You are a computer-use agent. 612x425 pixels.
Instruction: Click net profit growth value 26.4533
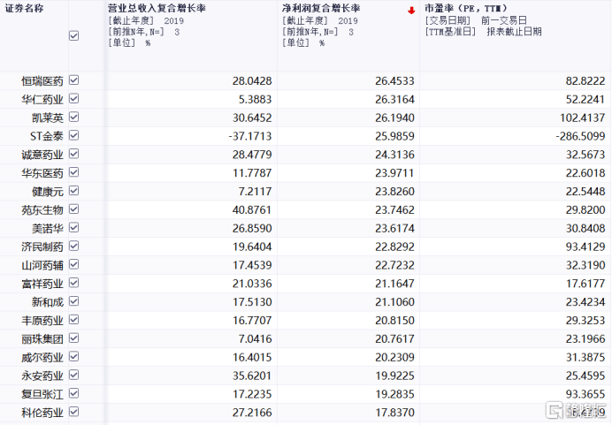[395, 81]
